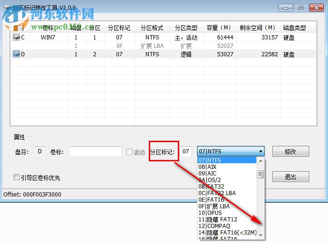328x243 pixels.
Task: Click capacity value 61444 in row C
Action: [225, 38]
